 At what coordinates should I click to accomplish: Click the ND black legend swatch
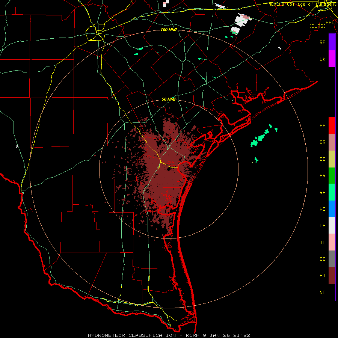click(332, 292)
